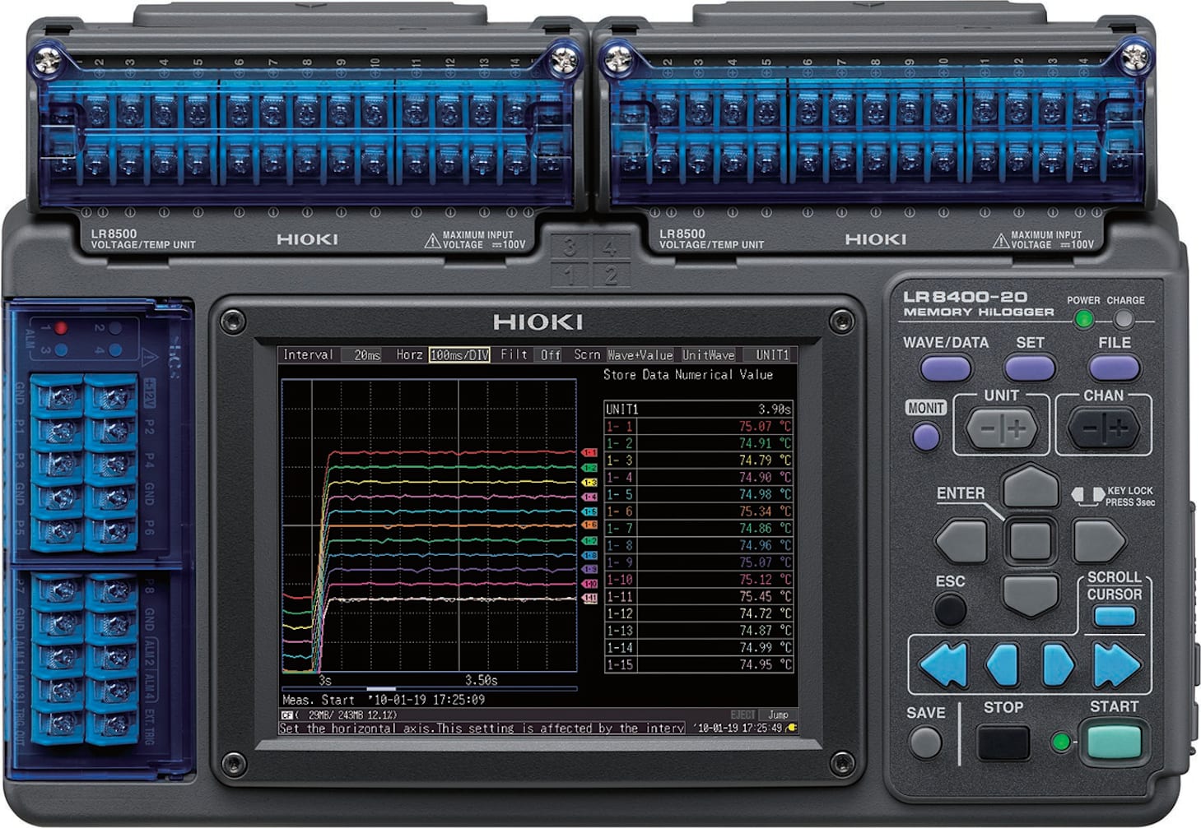Select the UNIT1 tab on screen
This screenshot has width=1201, height=828.
tap(766, 356)
